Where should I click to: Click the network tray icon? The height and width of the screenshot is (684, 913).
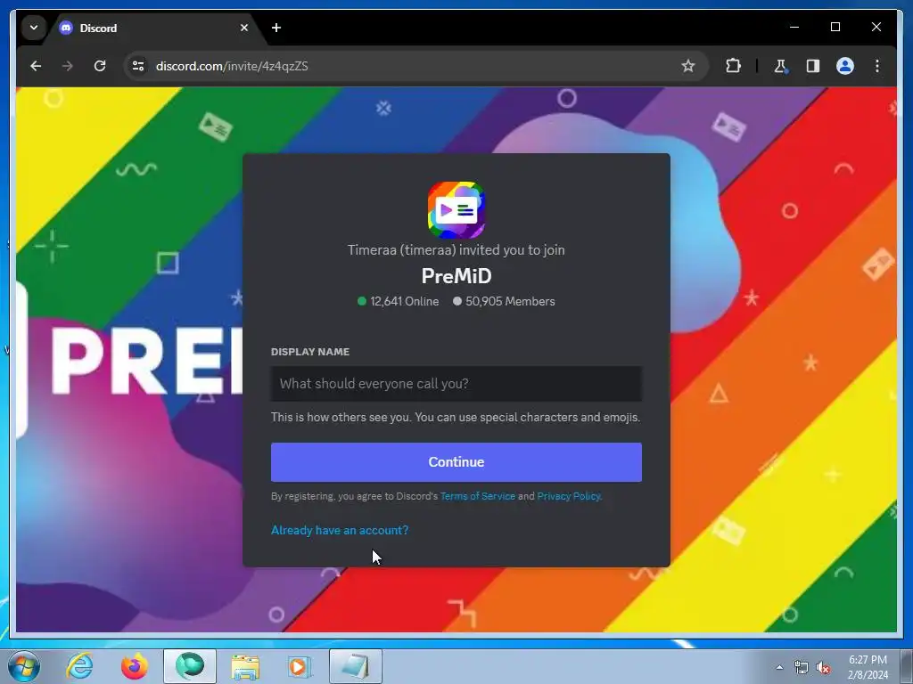(802, 667)
